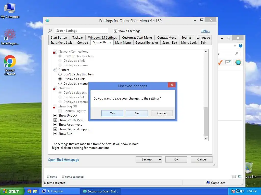This screenshot has height=195, width=261.
Task: Launch Google Chrome from the desktop
Action: point(10,65)
